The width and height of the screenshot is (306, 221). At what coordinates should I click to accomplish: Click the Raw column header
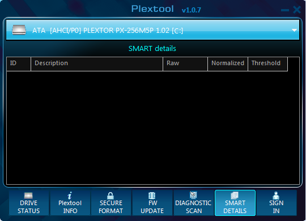tap(185, 64)
